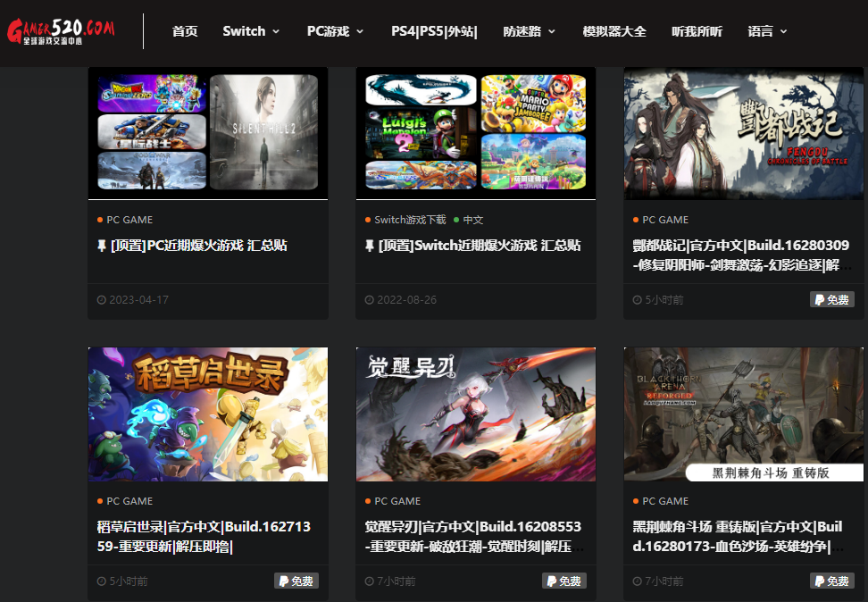
Task: Click the 免费 badge on 酆都战记 card
Action: pos(832,299)
